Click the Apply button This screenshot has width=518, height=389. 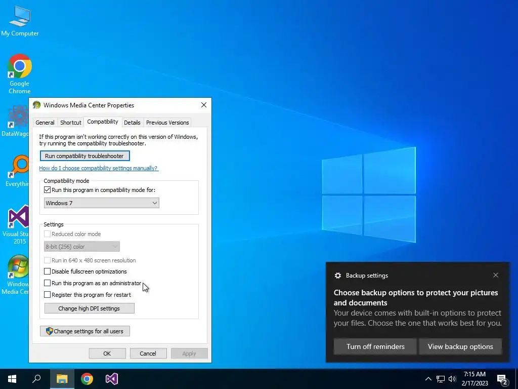click(x=189, y=353)
